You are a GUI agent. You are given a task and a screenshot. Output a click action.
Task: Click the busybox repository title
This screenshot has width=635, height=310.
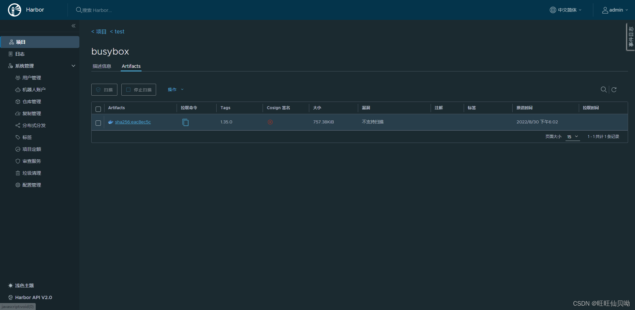(110, 52)
